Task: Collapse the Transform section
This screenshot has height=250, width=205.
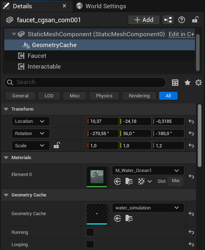Action: tap(6, 109)
